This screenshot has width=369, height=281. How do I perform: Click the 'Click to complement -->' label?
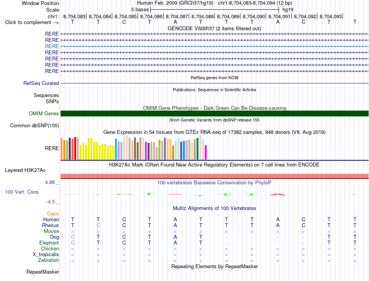32,23
